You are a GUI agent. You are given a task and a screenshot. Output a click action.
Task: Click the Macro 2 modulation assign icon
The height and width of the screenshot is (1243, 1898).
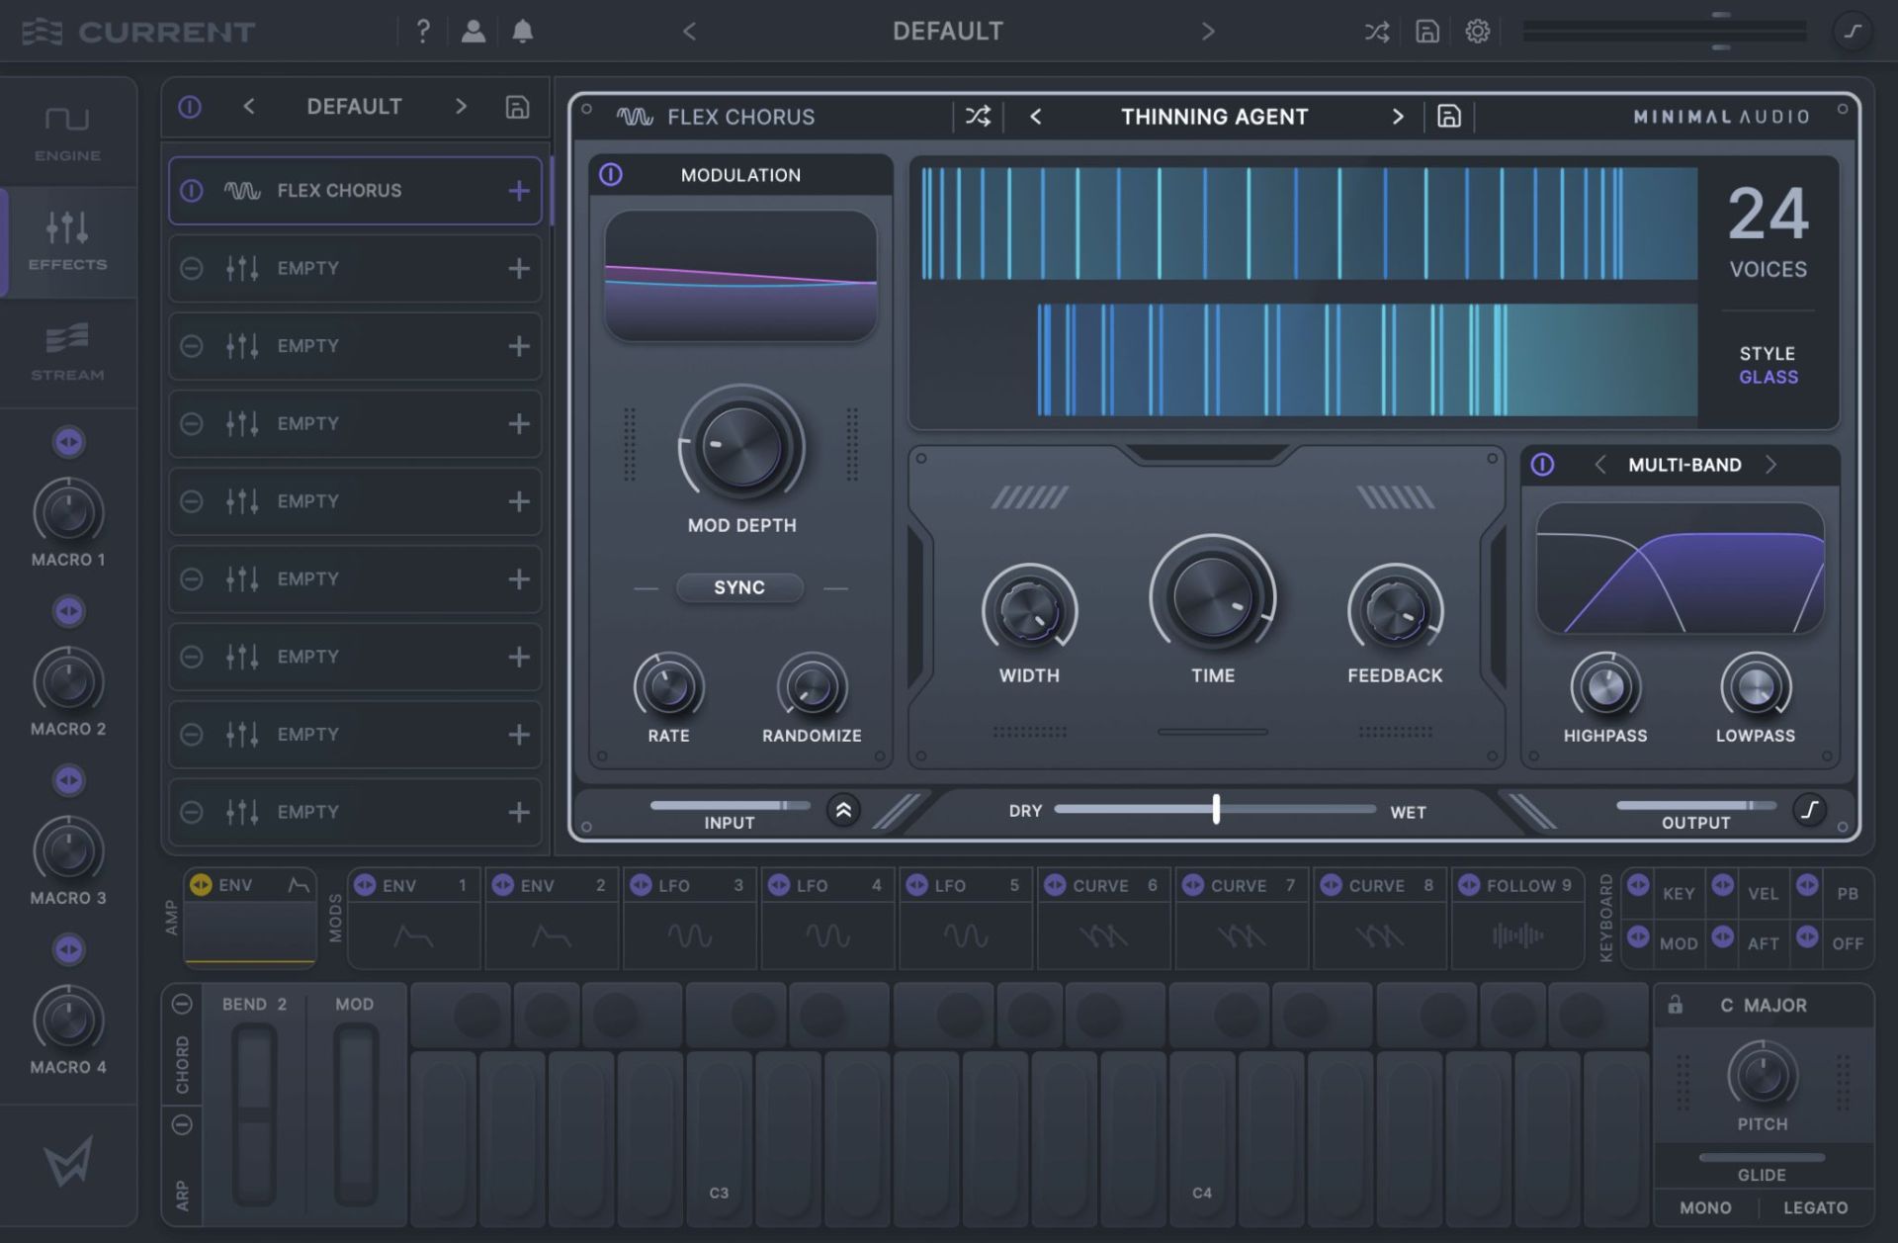68,611
